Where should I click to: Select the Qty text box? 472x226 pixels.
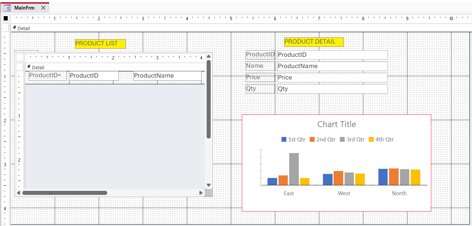pos(332,89)
